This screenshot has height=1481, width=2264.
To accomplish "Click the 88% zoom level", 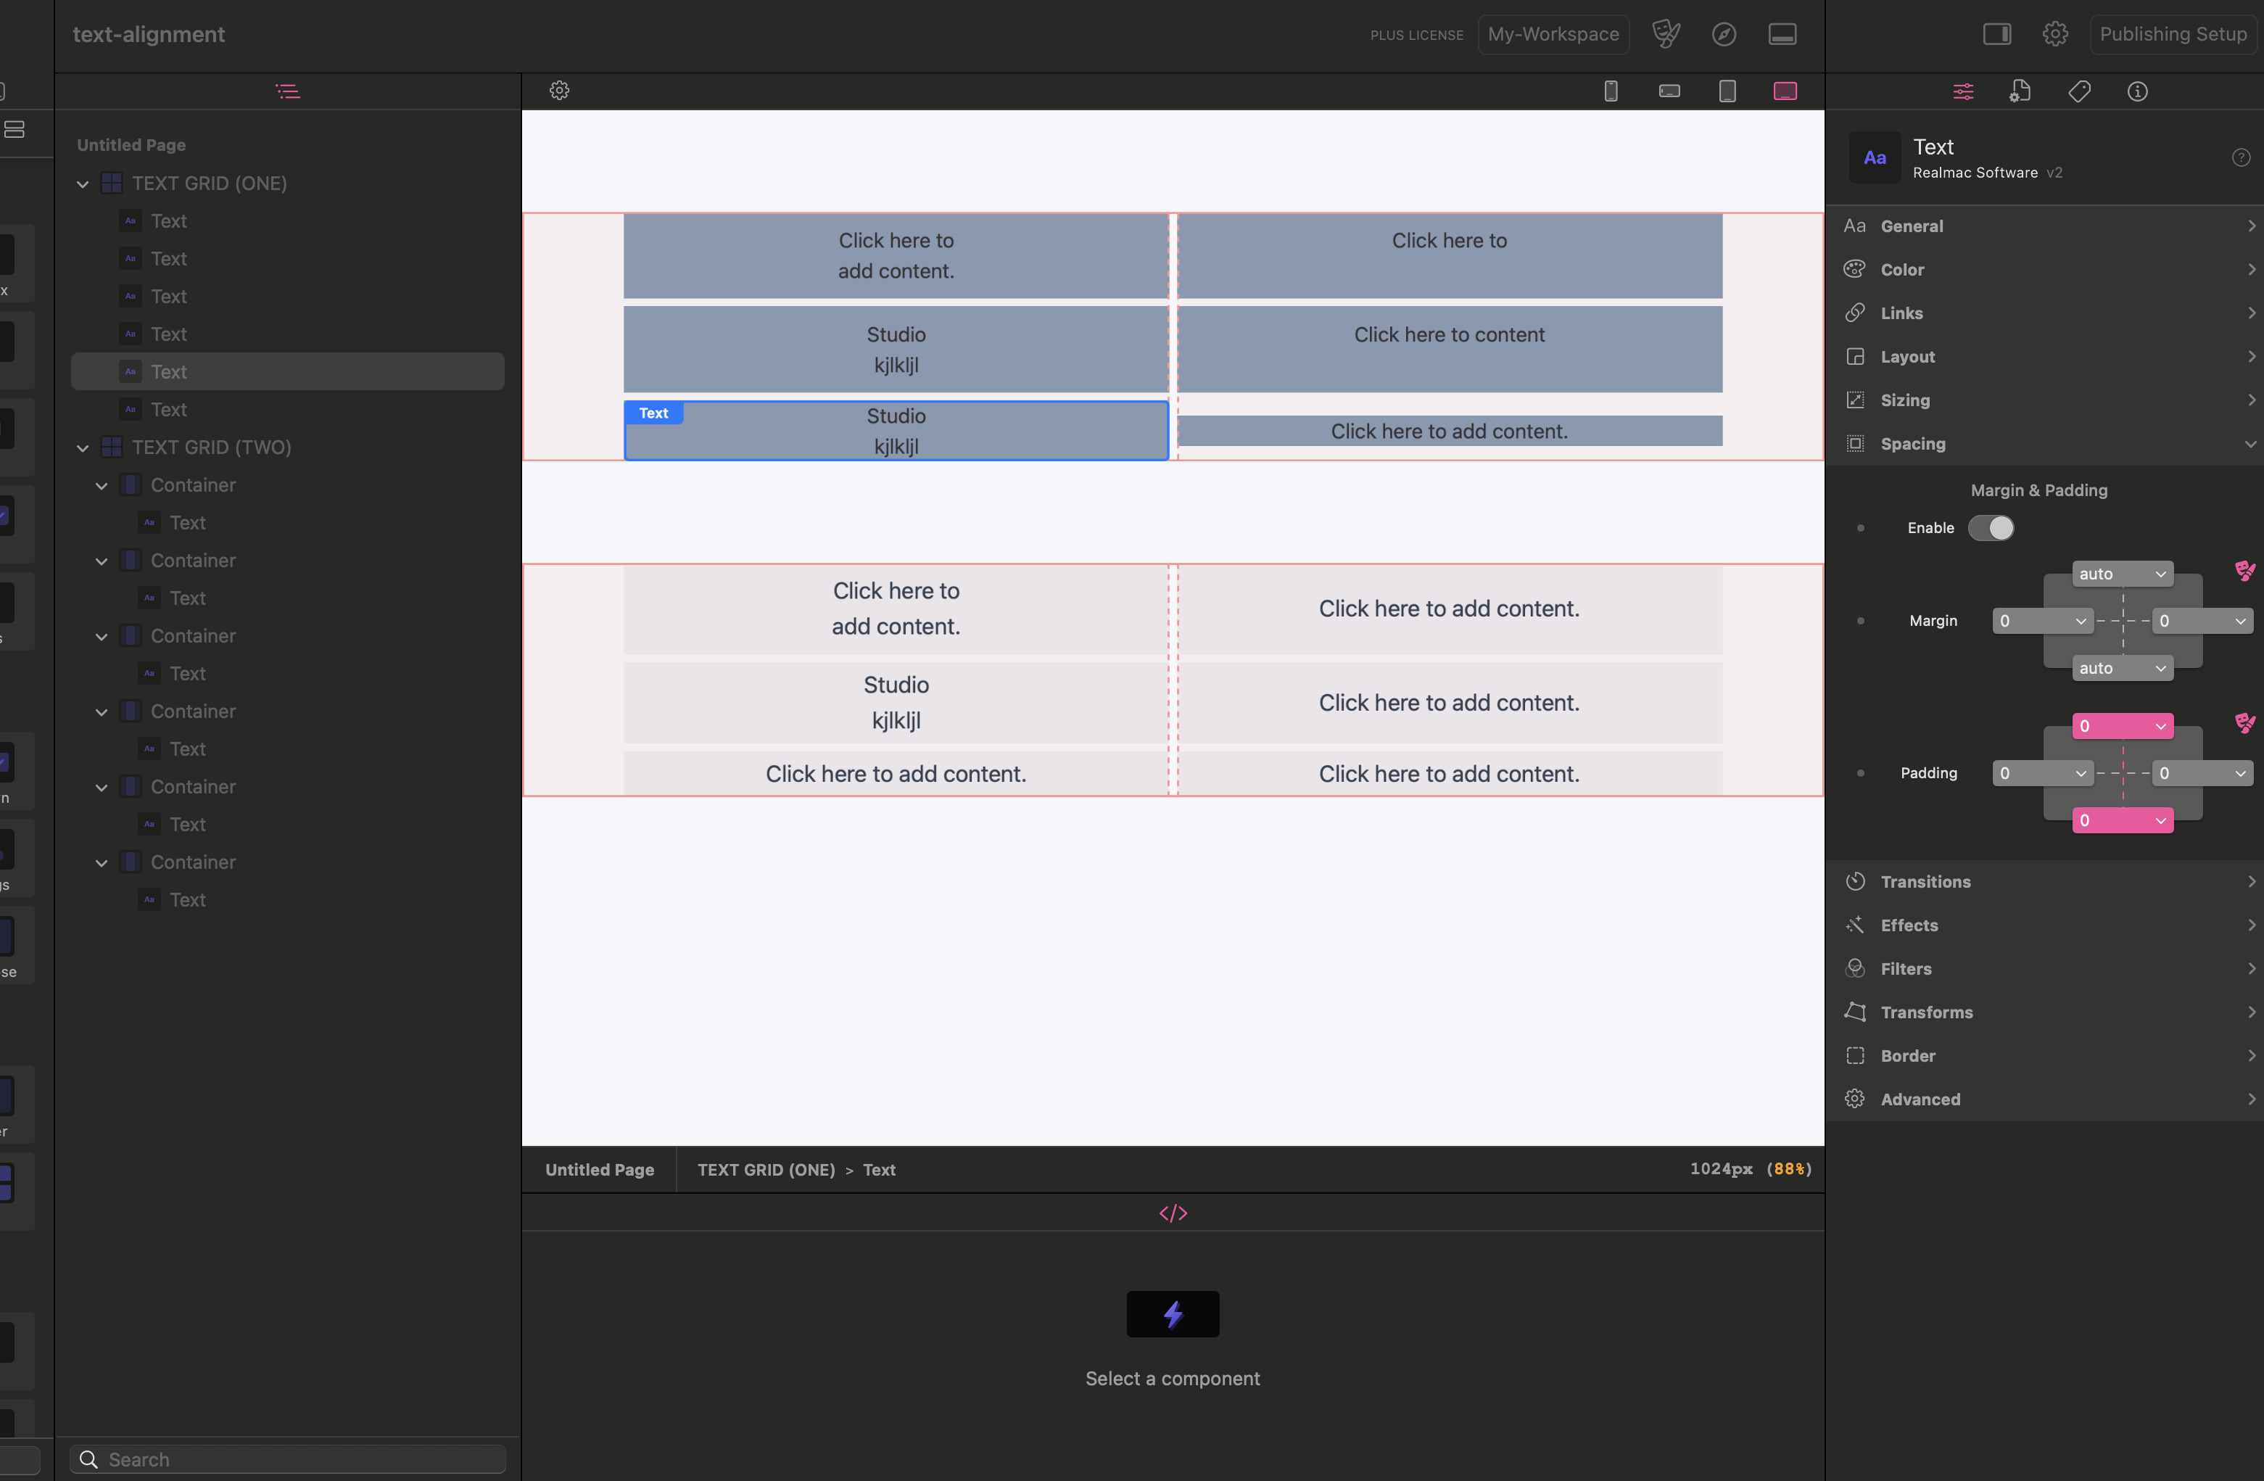I will tap(1788, 1169).
